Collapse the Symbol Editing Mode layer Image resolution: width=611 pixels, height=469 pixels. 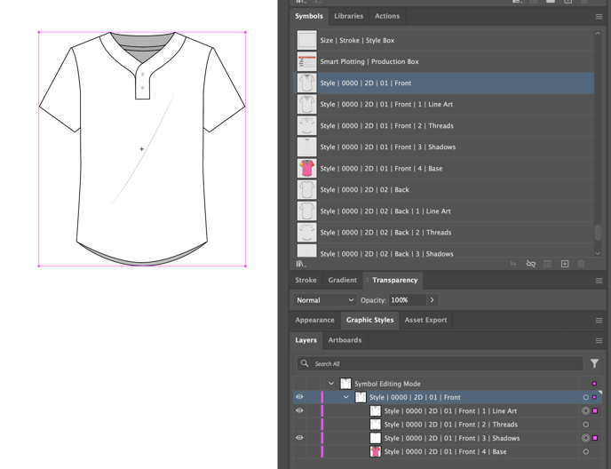click(331, 384)
